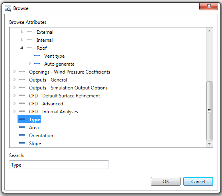Confirm selection with the OK button
This screenshot has width=222, height=196.
click(165, 181)
